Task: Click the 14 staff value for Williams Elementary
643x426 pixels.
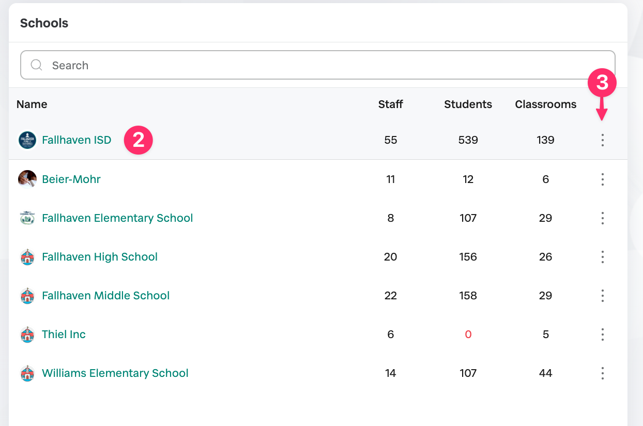Action: 391,373
